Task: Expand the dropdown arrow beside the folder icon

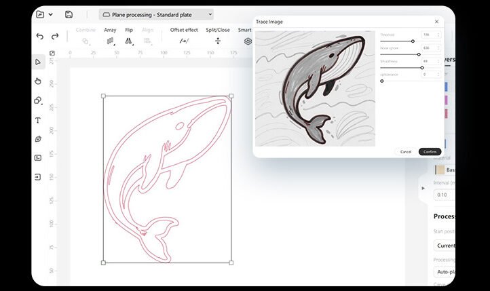Action: point(51,14)
